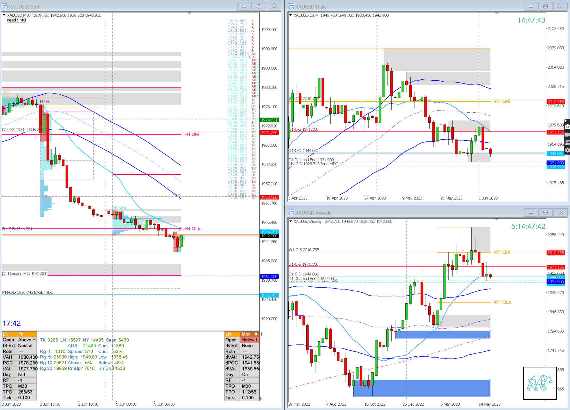
Task: Expand the XAUUSD,M30 chart dropdown triangle
Action: (x=4, y=15)
